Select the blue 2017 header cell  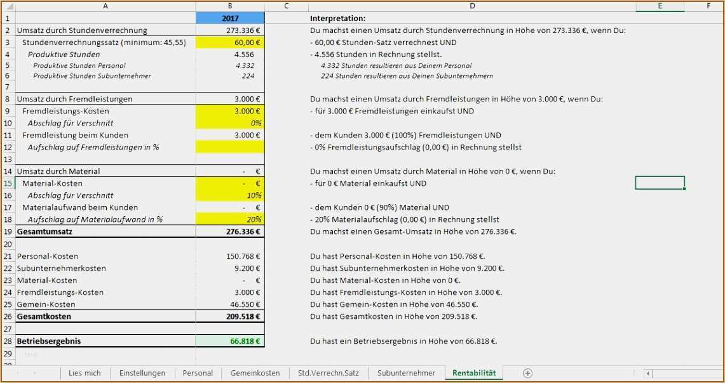click(230, 18)
